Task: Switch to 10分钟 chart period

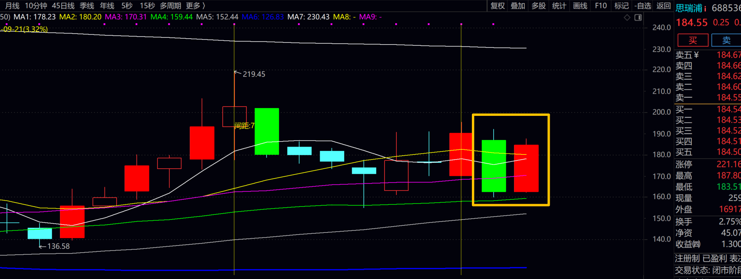Action: (x=36, y=6)
